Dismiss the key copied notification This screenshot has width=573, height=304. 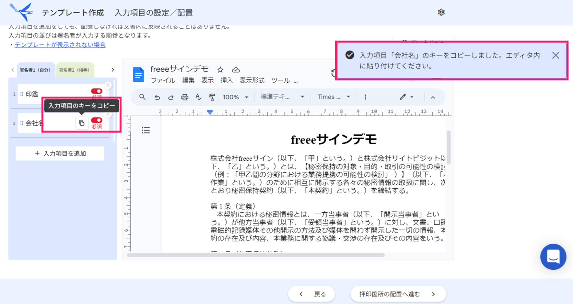click(556, 55)
